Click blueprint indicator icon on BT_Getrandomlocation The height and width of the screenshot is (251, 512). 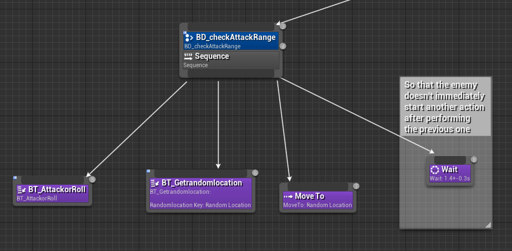[148, 171]
